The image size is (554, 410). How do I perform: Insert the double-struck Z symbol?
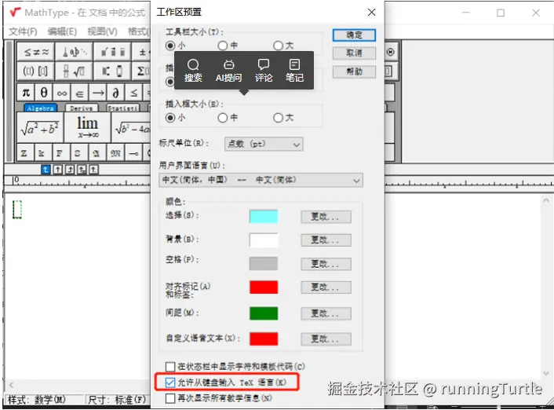pyautogui.click(x=24, y=153)
